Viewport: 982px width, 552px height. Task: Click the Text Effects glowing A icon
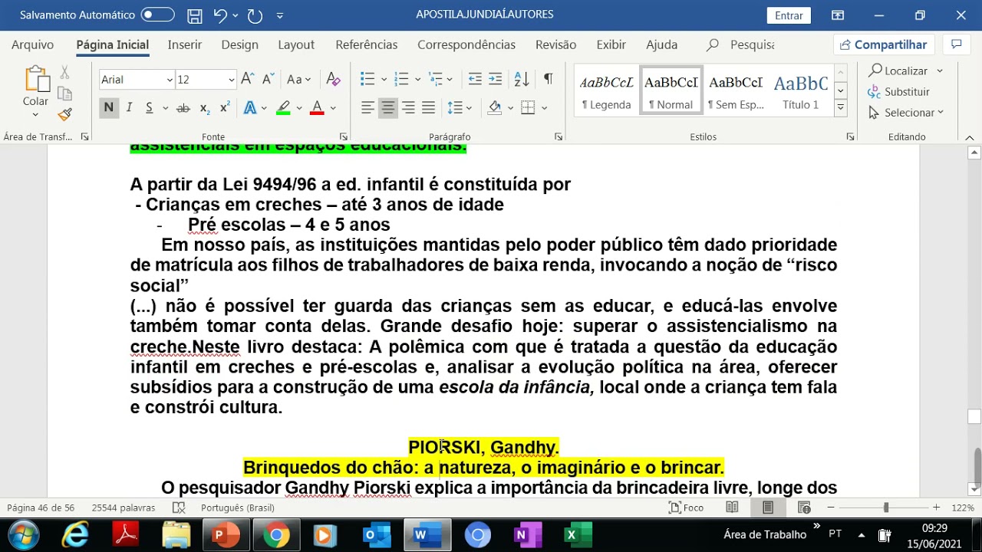pos(249,108)
